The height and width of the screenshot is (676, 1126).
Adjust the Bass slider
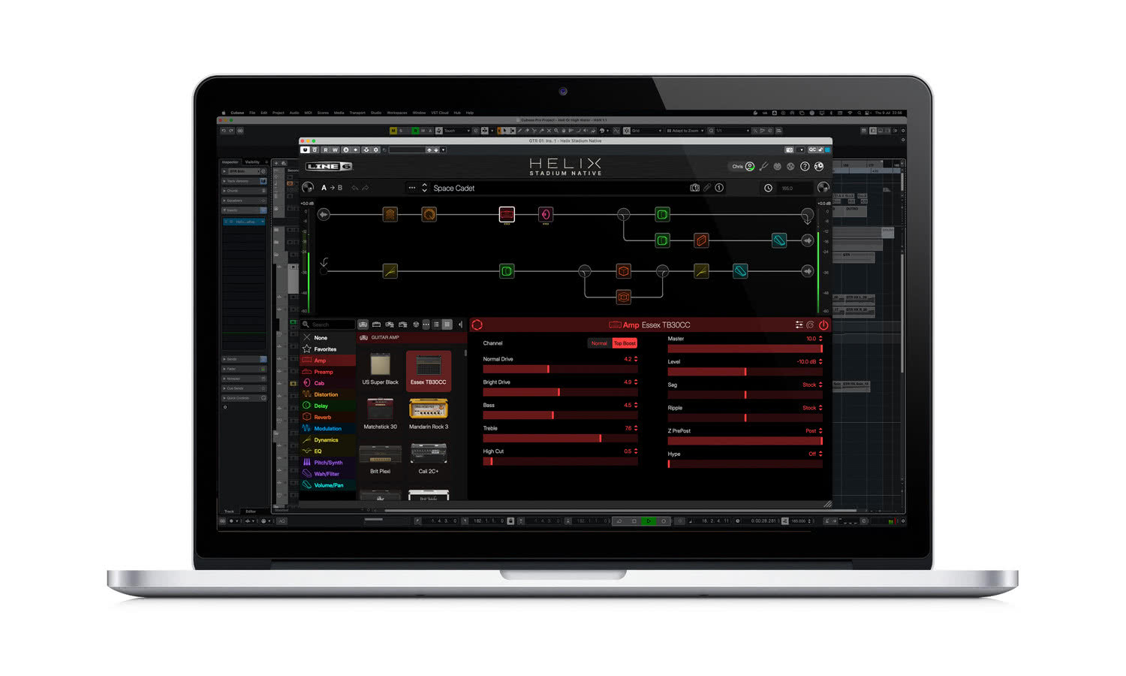pos(560,415)
